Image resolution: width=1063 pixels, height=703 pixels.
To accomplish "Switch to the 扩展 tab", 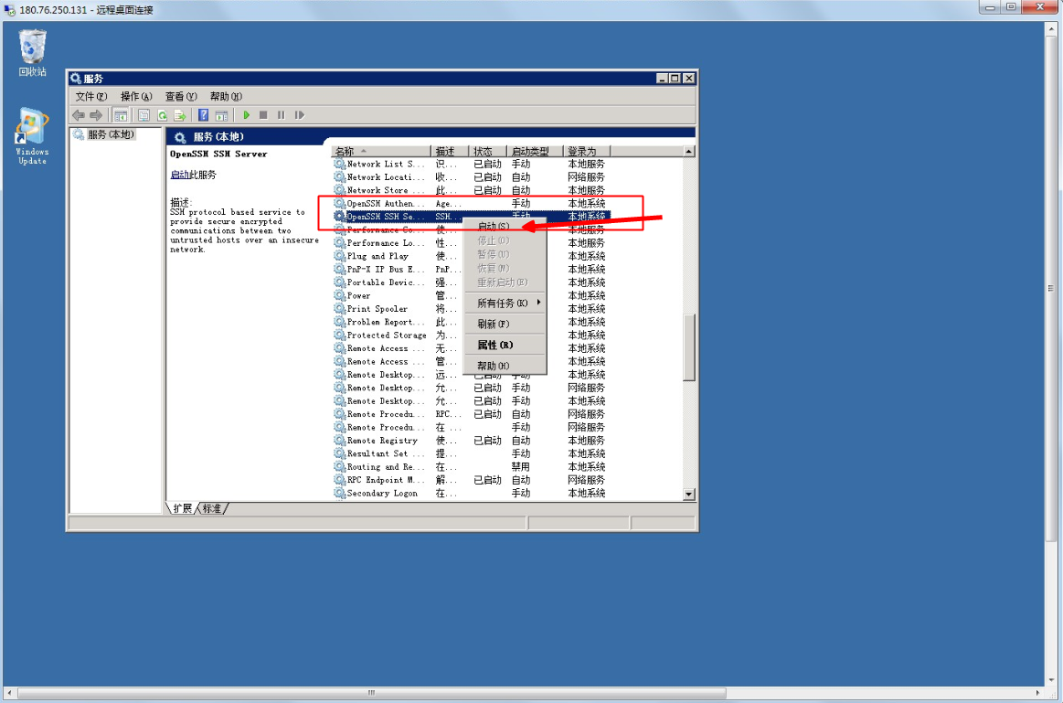I will pyautogui.click(x=183, y=508).
